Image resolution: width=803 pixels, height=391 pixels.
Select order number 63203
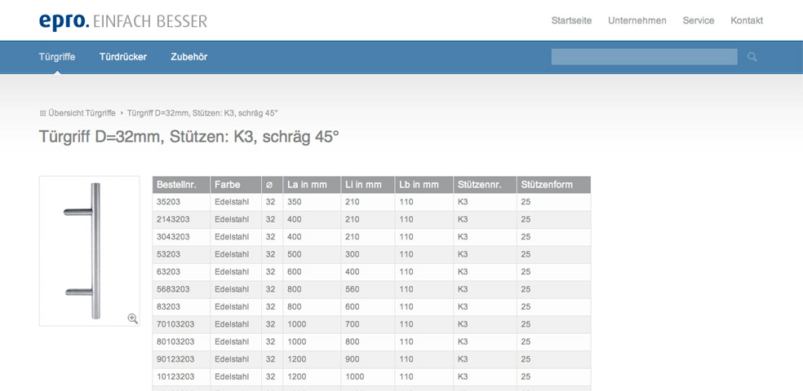168,271
